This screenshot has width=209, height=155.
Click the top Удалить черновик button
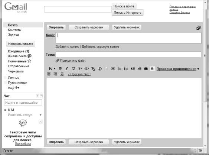click(127, 28)
